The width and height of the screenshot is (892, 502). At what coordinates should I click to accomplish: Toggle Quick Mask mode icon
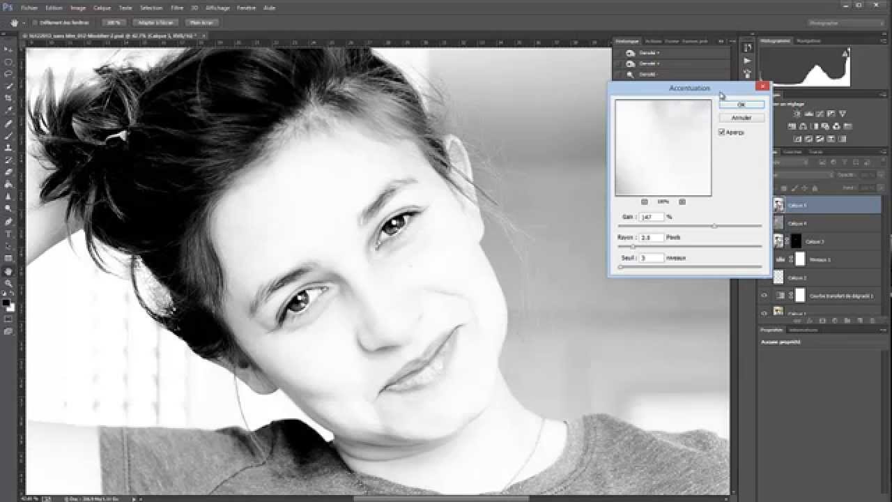pyautogui.click(x=8, y=318)
